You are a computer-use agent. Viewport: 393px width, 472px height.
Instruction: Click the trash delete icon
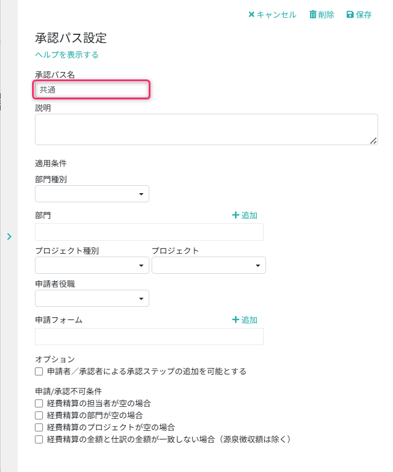(313, 15)
